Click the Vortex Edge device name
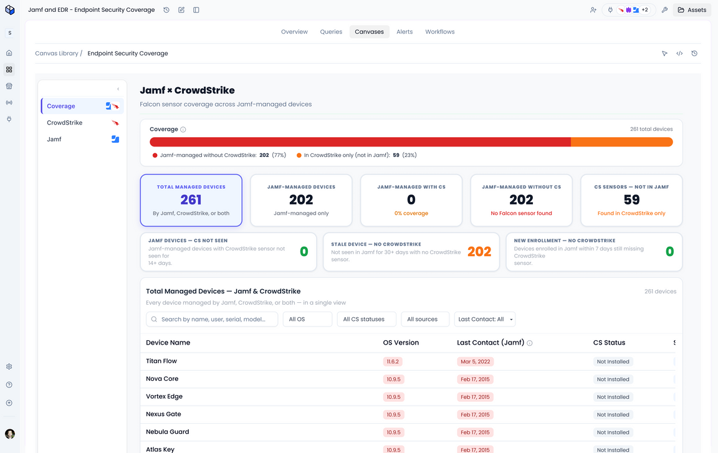718x453 pixels. point(165,396)
